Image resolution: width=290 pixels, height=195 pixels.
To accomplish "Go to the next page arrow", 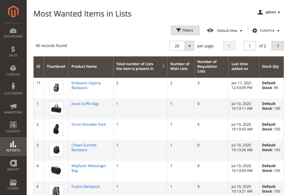I will [x=278, y=46].
